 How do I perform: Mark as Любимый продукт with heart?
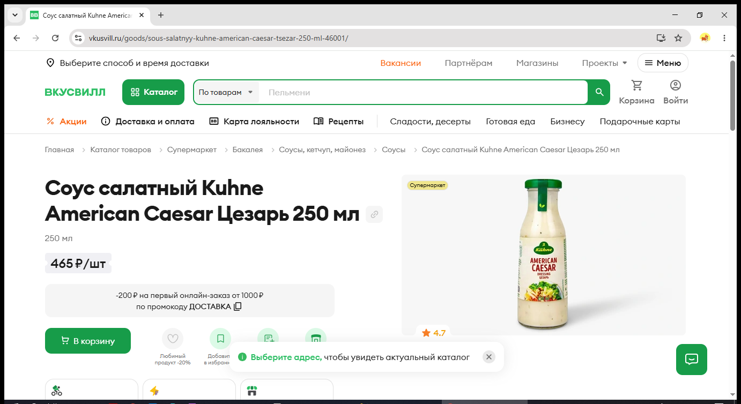click(x=173, y=339)
